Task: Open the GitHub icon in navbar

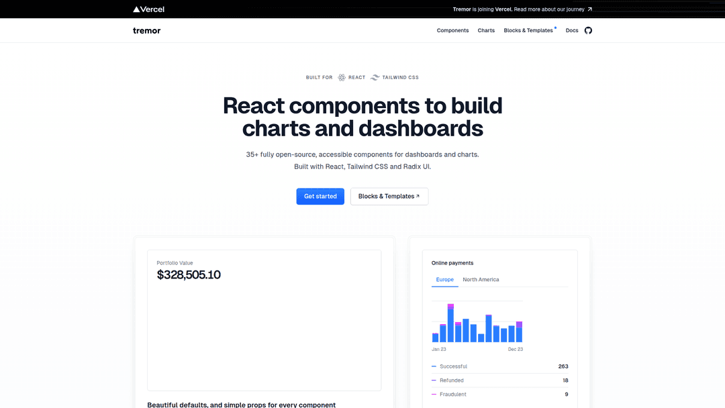Action: pyautogui.click(x=588, y=30)
